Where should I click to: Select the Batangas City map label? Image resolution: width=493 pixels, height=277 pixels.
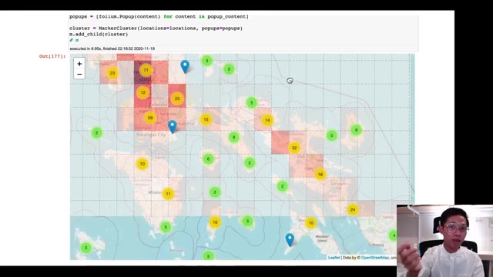coord(151,135)
